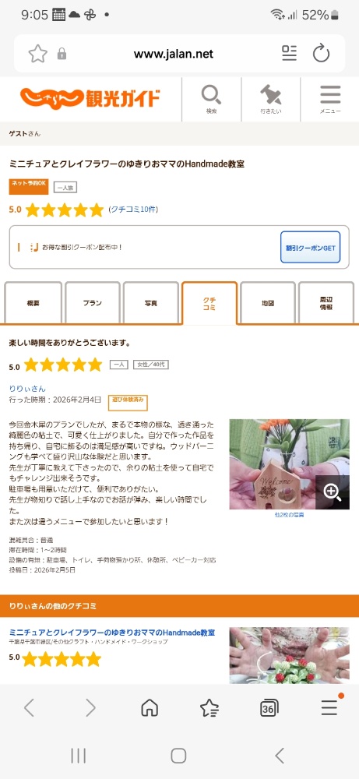Tap the bookmark star in address bar
This screenshot has height=779, width=359.
(37, 53)
